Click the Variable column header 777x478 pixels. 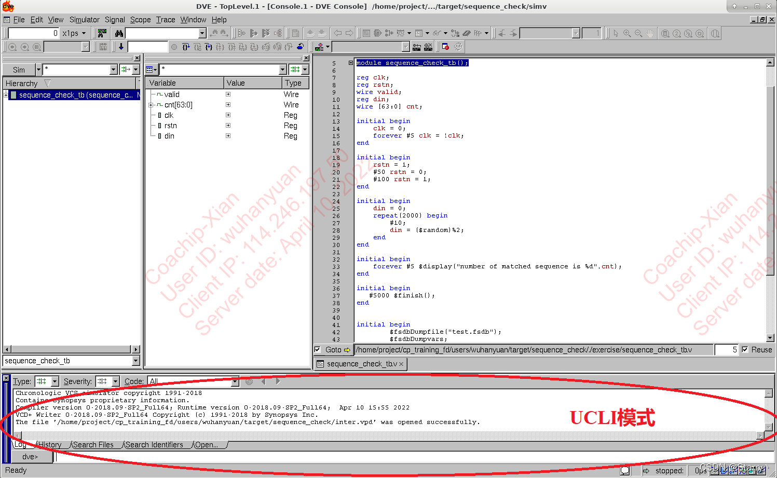coord(184,83)
